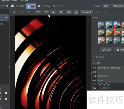Open the Effects dropdown

pos(87,12)
